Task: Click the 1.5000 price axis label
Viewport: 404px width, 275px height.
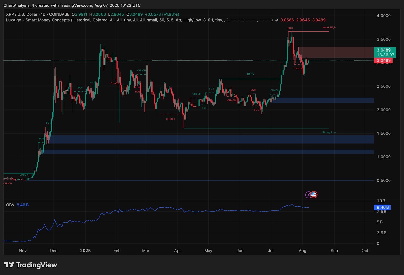Action: pyautogui.click(x=384, y=133)
